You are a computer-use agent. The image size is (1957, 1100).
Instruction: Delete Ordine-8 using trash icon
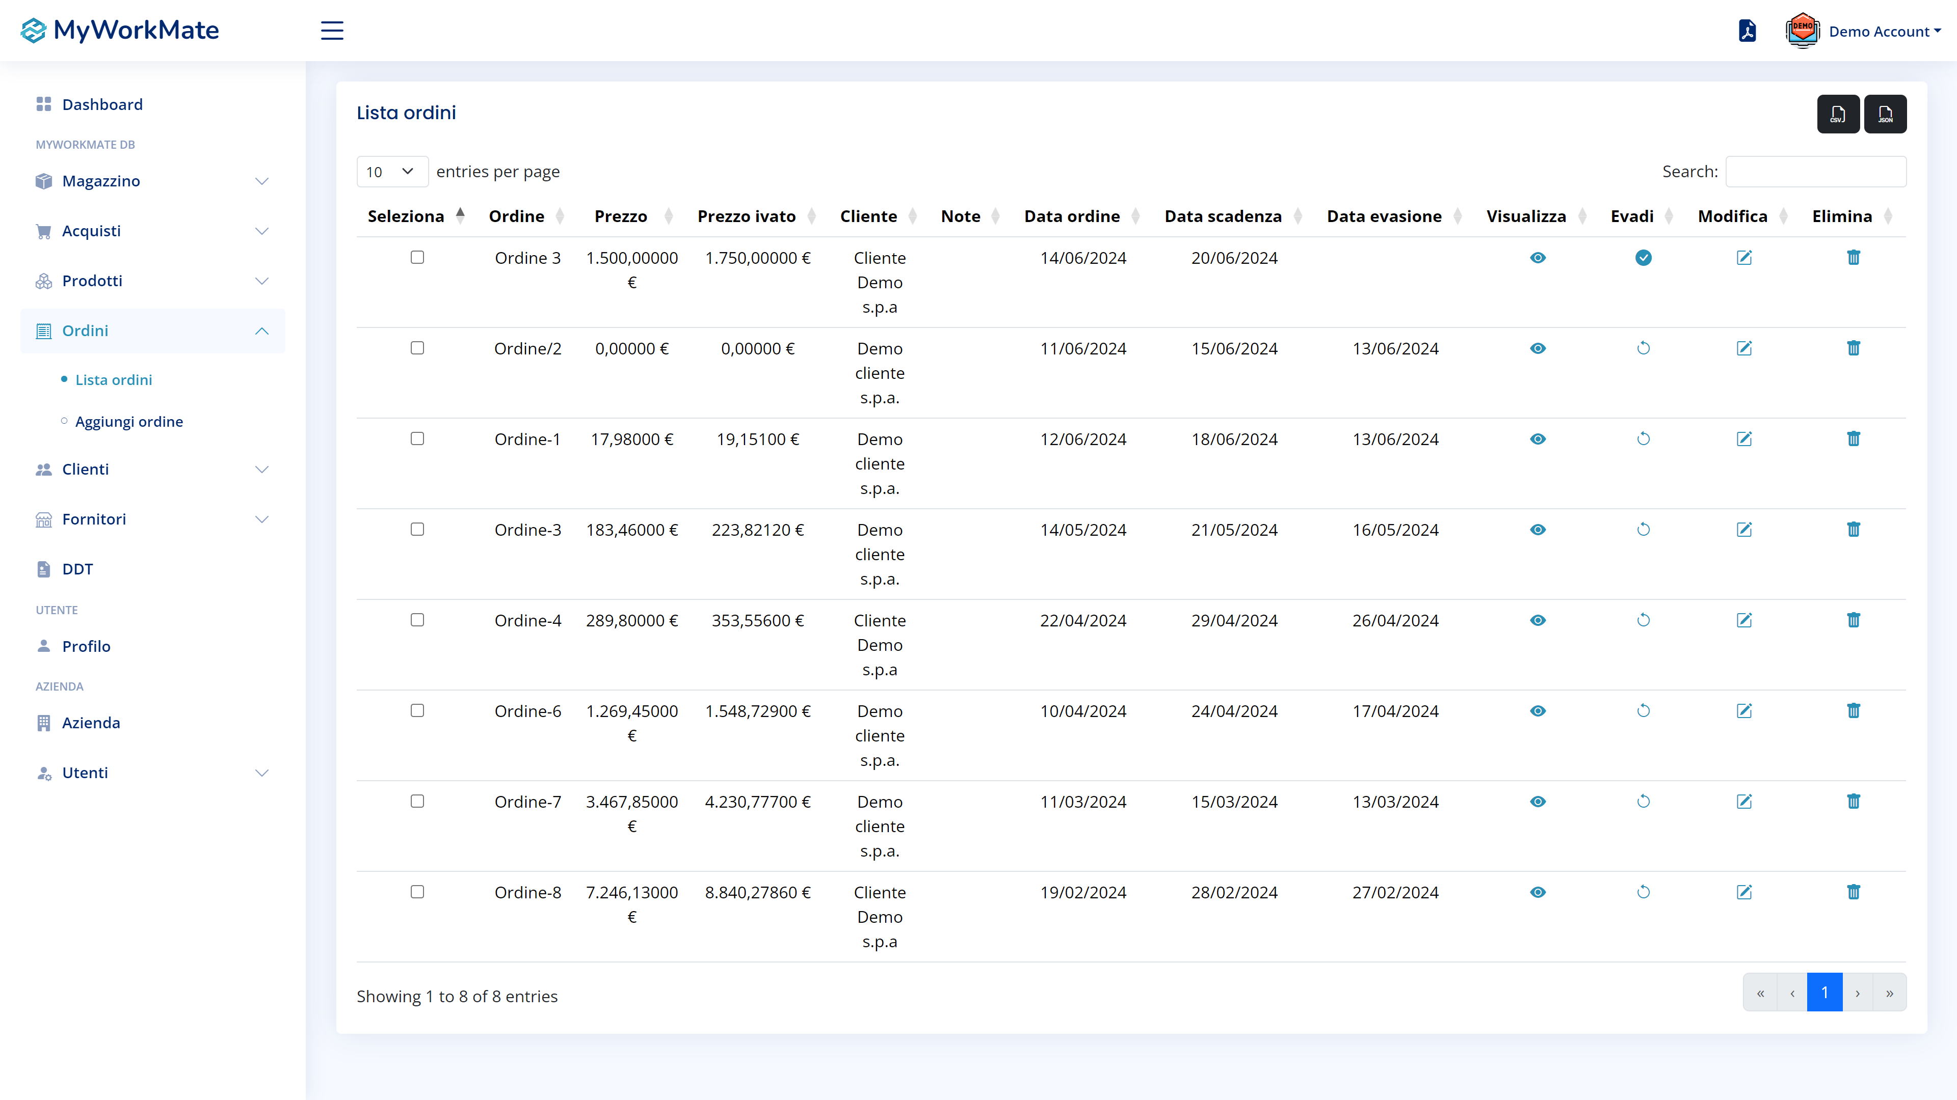(x=1853, y=892)
